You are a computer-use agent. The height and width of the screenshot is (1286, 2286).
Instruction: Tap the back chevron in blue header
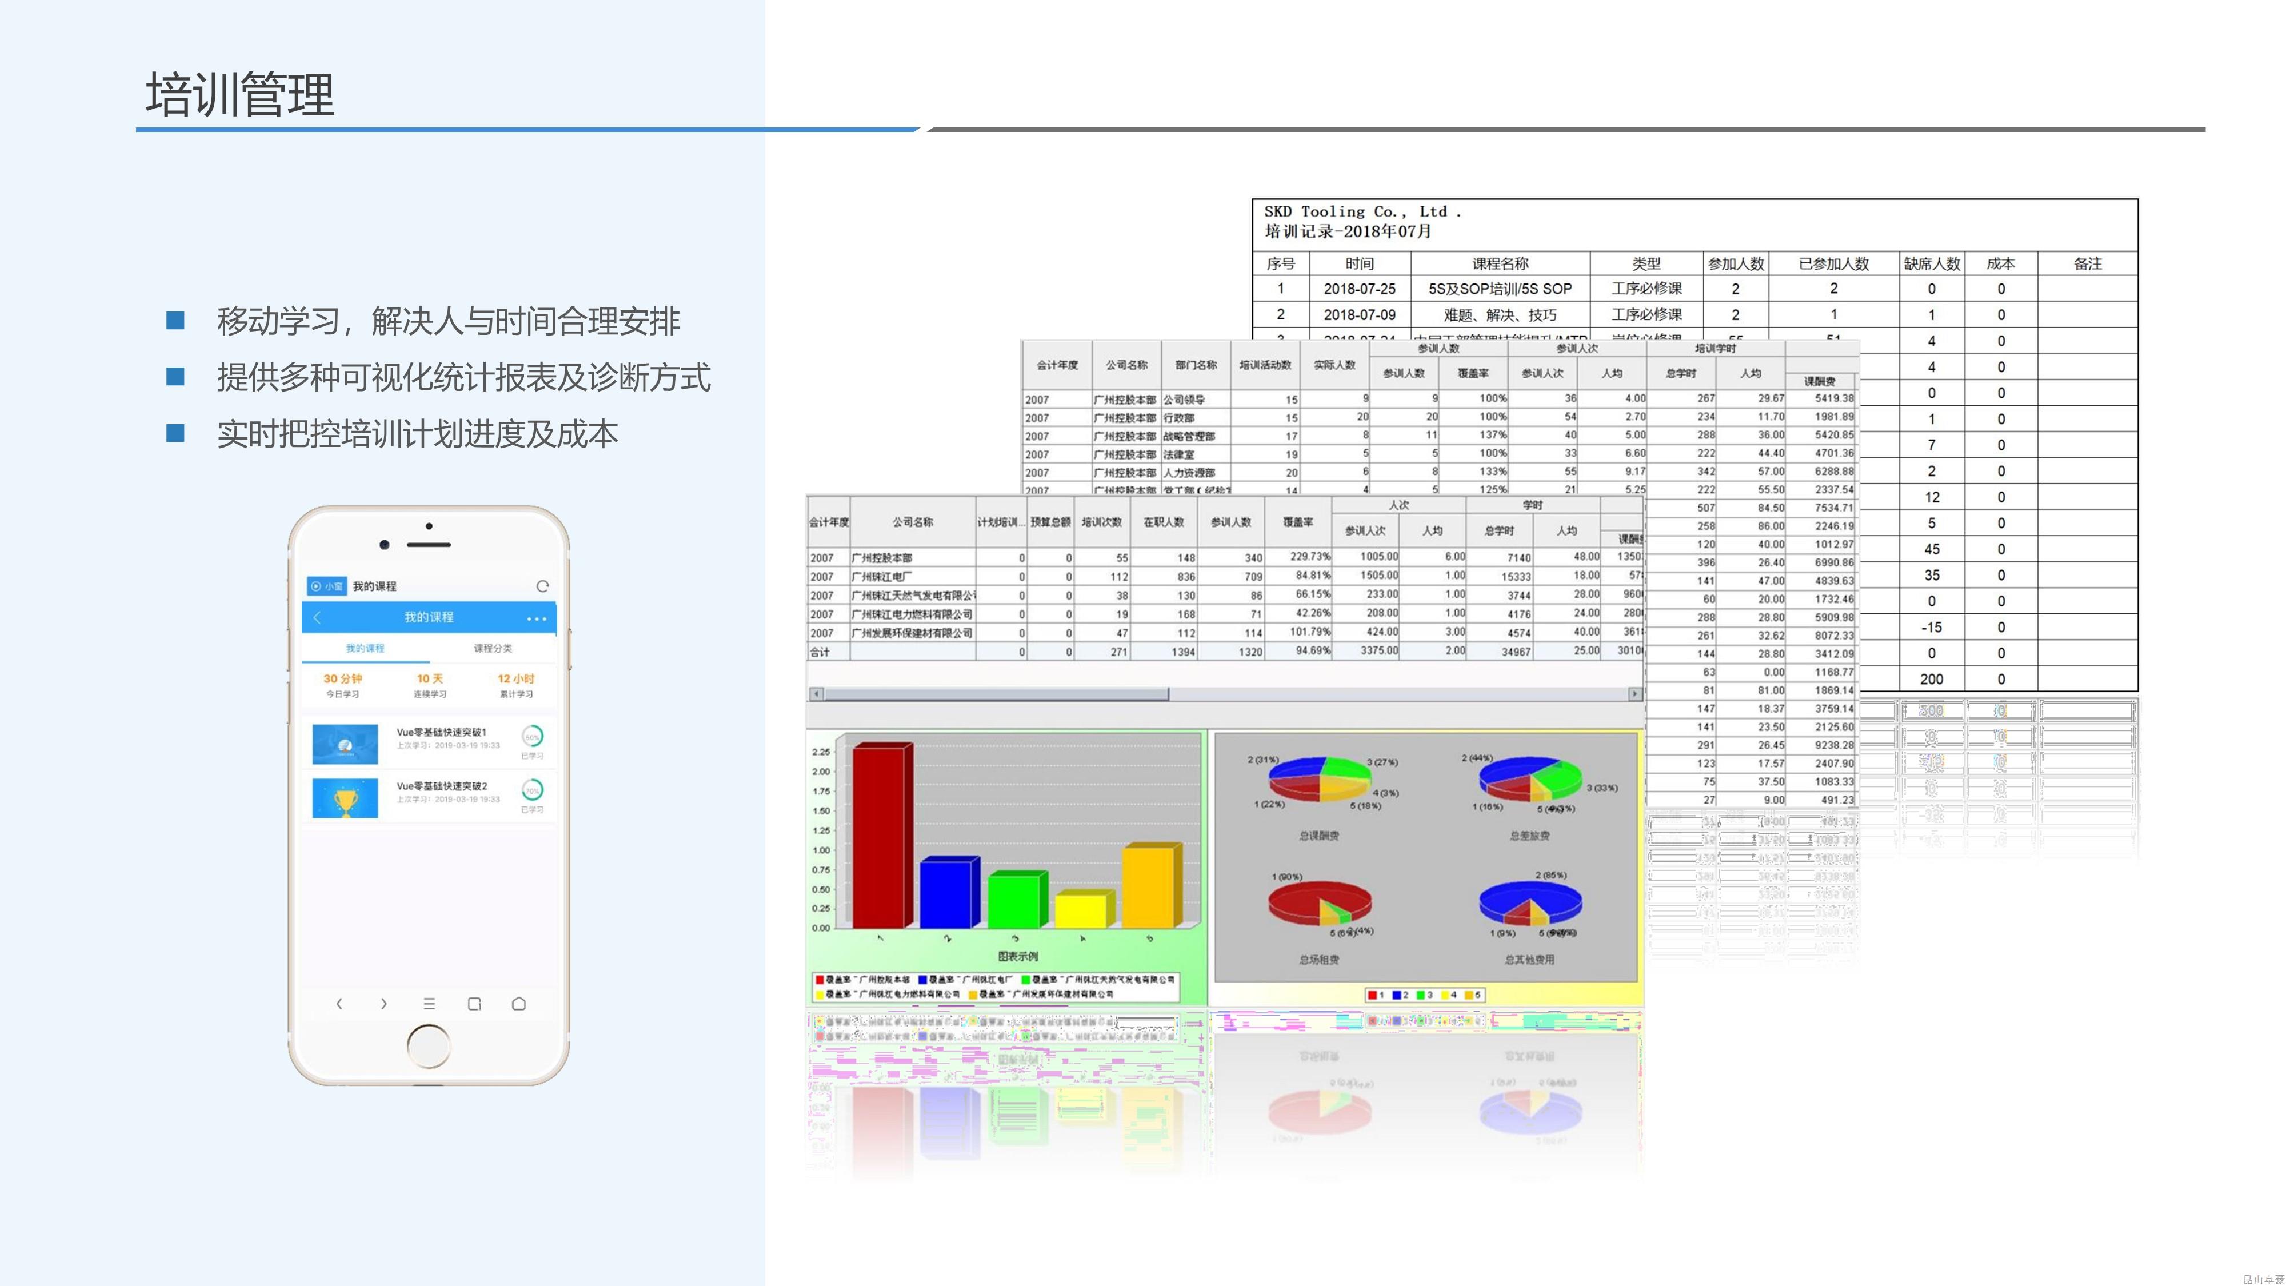click(318, 618)
